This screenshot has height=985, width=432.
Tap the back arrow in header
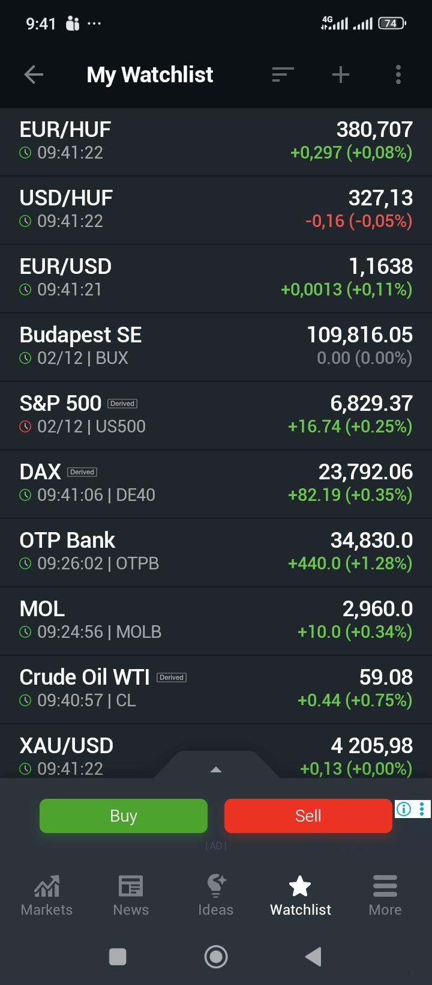coord(34,74)
